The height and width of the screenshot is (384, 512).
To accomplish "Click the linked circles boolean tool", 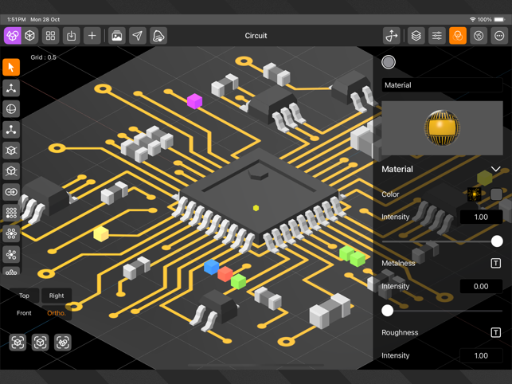I will pos(11,192).
